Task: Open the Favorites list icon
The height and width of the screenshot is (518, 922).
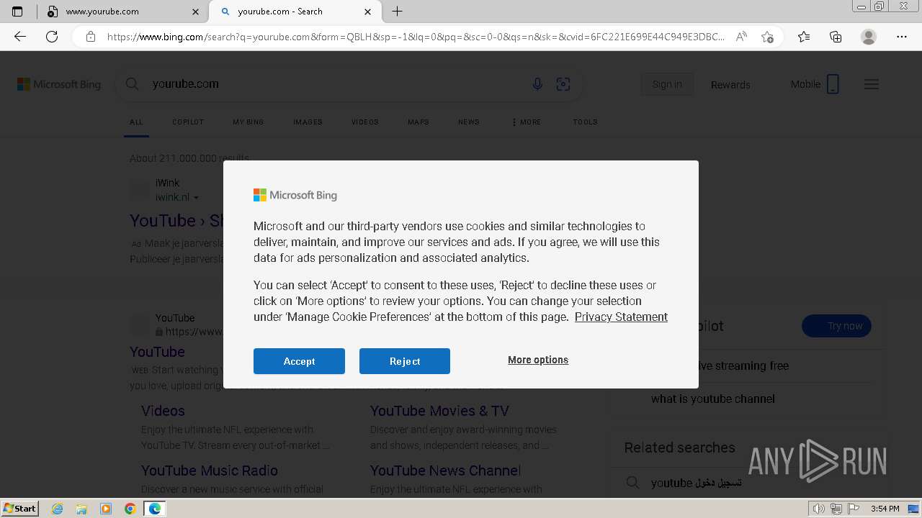Action: point(804,37)
